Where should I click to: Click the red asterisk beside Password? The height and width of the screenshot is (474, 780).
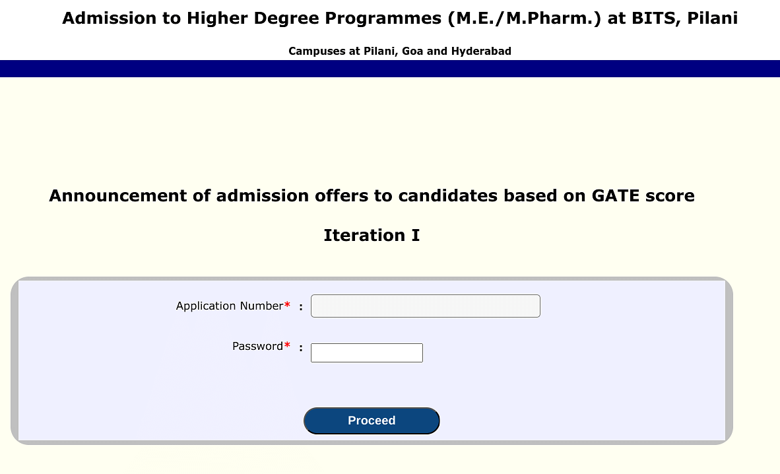coord(287,345)
